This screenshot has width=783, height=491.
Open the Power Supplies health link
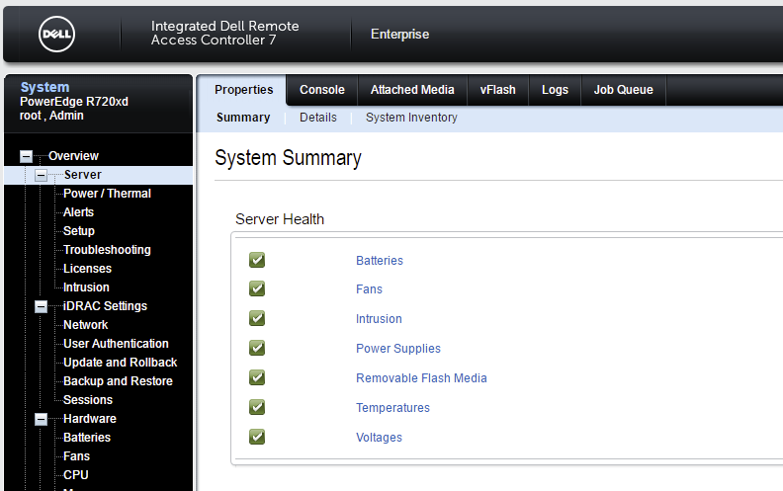click(x=398, y=349)
